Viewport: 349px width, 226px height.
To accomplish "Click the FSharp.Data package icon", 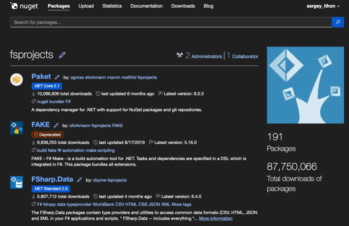I will tap(17, 182).
